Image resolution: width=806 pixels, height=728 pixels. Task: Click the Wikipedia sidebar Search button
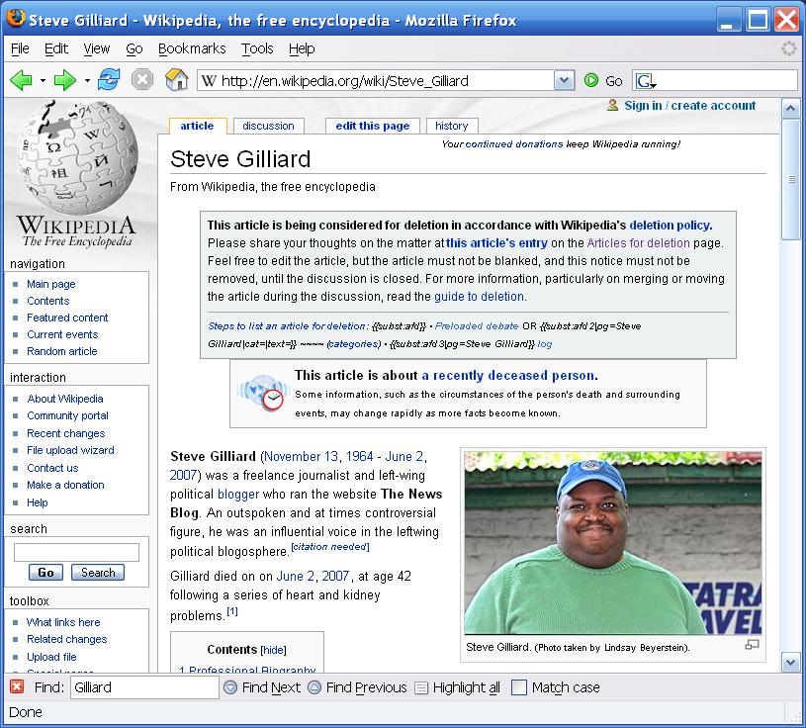pyautogui.click(x=98, y=573)
